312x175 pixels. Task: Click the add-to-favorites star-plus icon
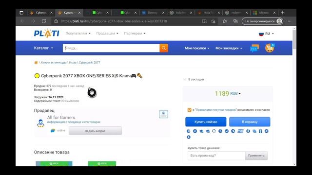tap(214, 21)
